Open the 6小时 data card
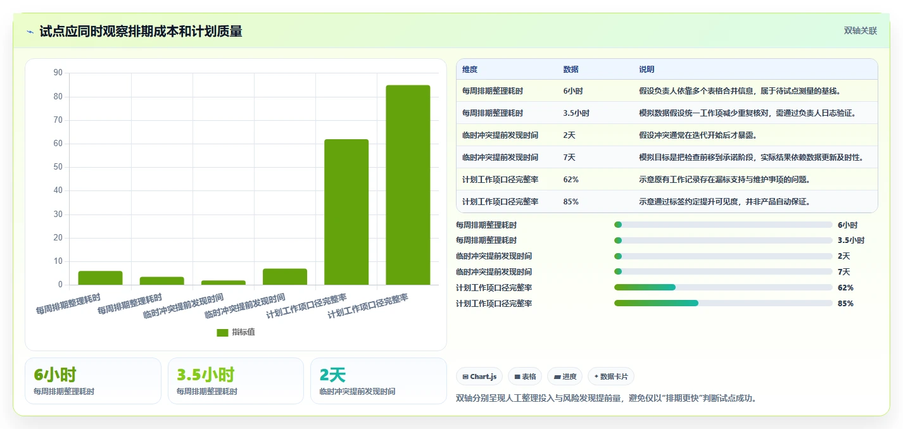903x429 pixels. (93, 381)
